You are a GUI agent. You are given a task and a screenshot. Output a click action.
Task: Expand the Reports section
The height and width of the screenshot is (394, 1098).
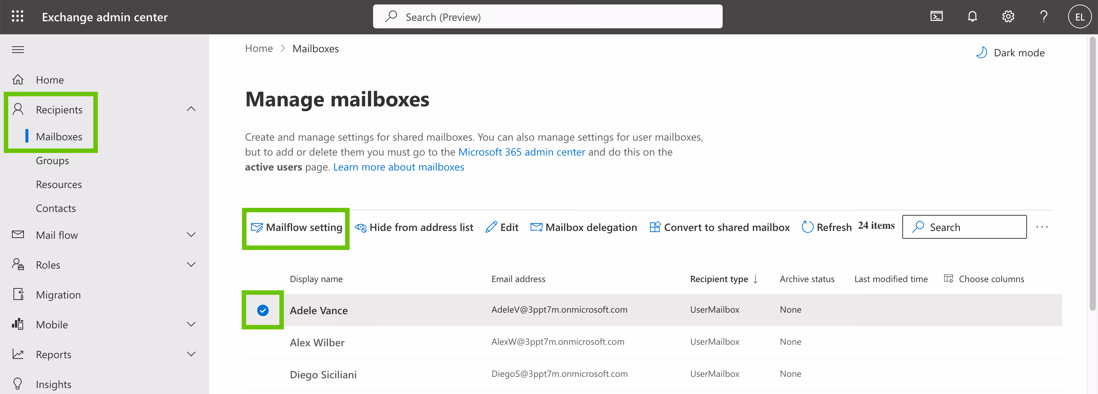(x=191, y=354)
